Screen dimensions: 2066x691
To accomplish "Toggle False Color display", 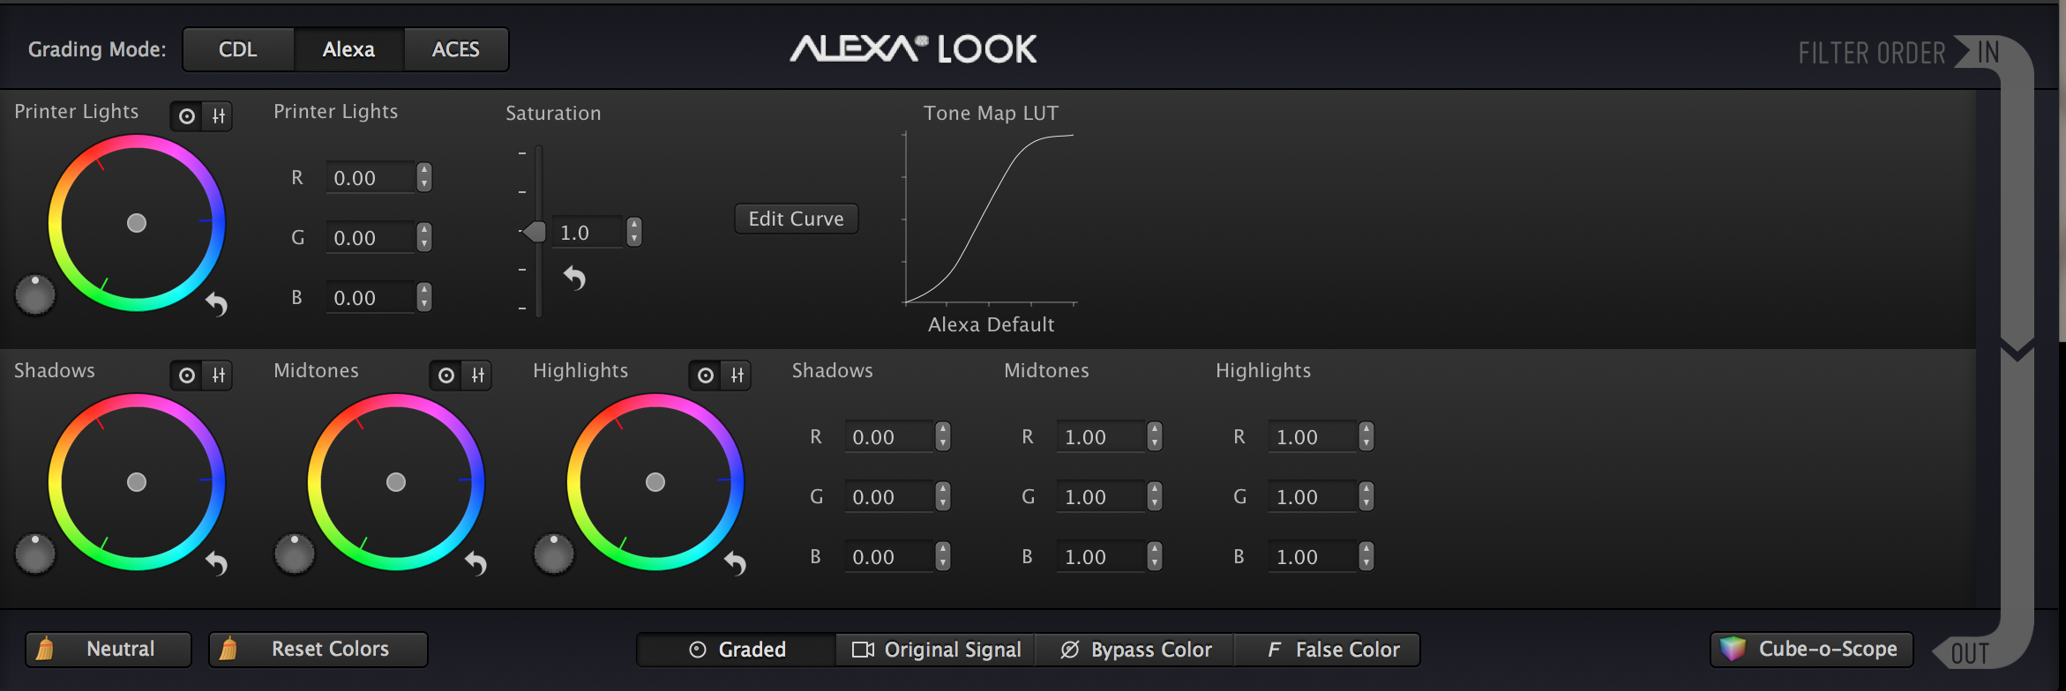I will click(x=1333, y=650).
